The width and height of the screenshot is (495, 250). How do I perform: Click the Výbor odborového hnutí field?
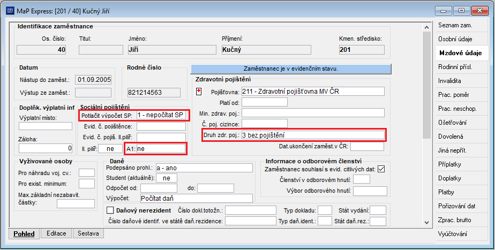(x=370, y=191)
